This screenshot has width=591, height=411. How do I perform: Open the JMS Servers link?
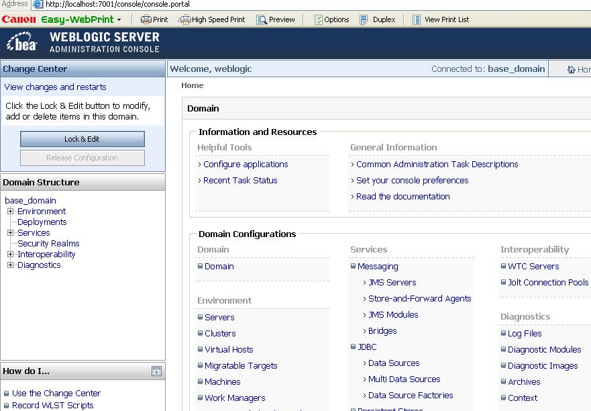[392, 282]
